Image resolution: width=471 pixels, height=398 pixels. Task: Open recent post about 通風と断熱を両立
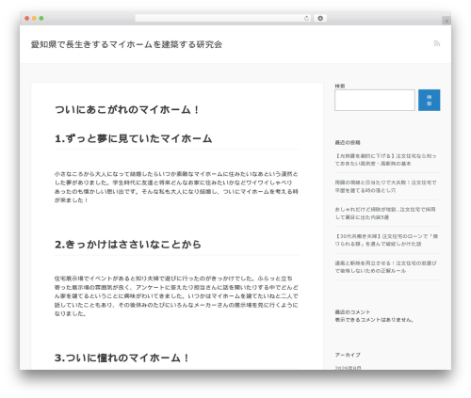point(385,267)
